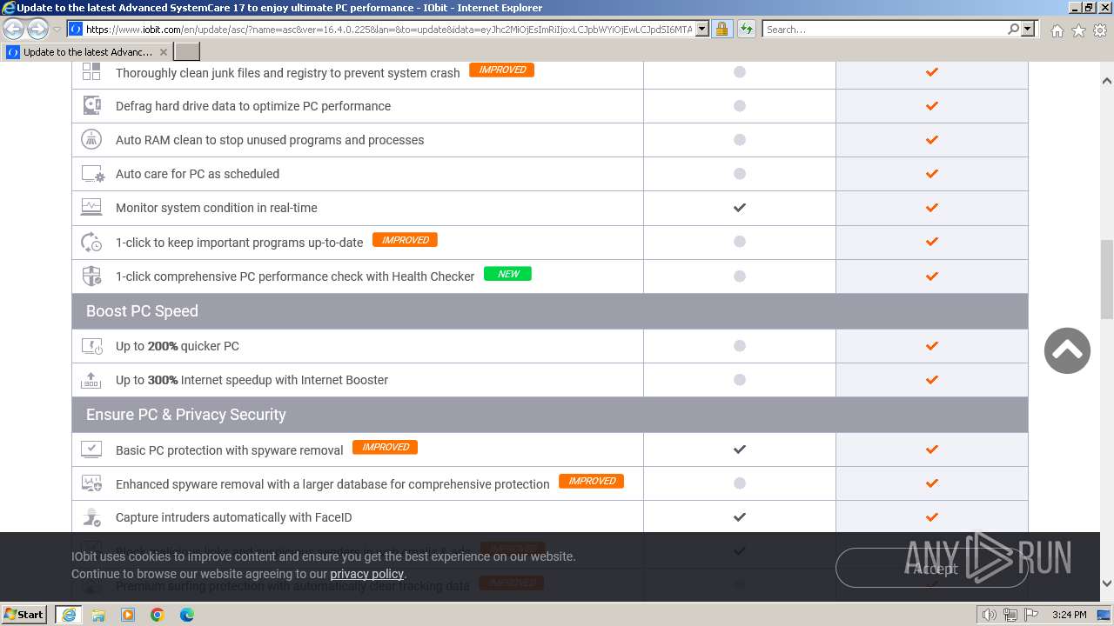Viewport: 1114px width, 626px height.
Task: Open Internet Explorer in the taskbar
Action: coord(69,615)
